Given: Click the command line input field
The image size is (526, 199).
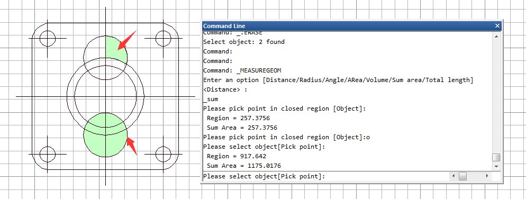Looking at the screenshot, I should (x=325, y=176).
